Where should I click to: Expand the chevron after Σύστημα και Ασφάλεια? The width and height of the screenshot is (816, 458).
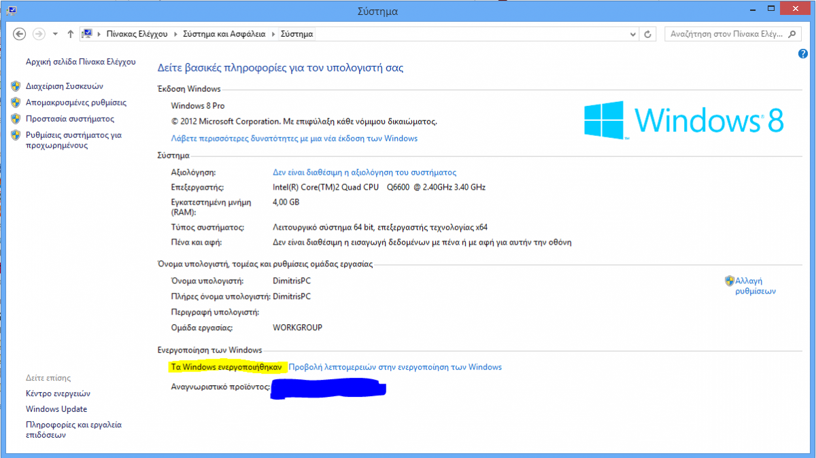pos(275,34)
